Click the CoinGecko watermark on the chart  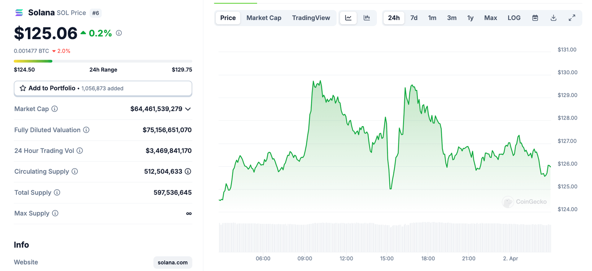click(x=525, y=202)
